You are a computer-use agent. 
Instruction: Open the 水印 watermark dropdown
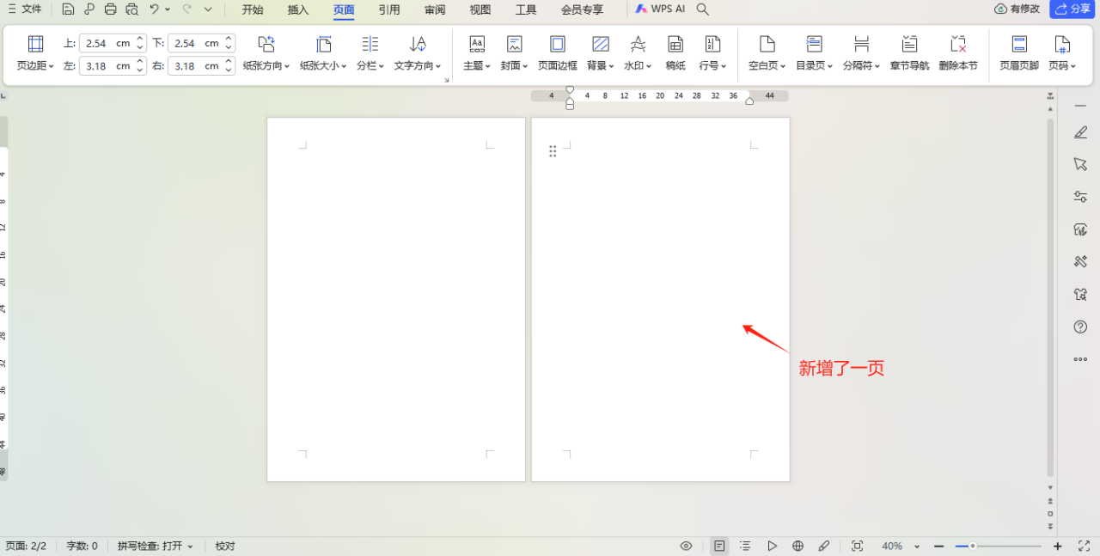pyautogui.click(x=638, y=53)
